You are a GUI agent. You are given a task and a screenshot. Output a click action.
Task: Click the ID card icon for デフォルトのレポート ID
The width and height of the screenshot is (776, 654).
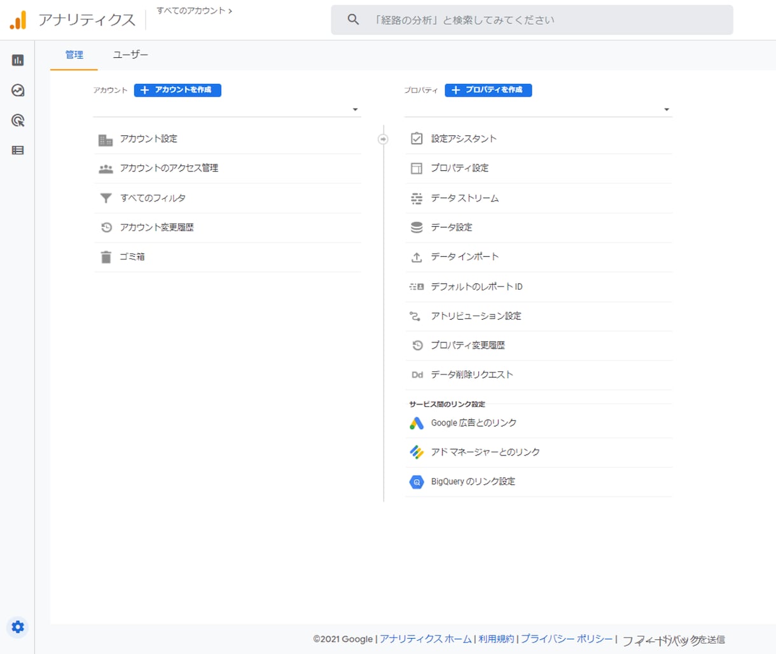pyautogui.click(x=417, y=287)
